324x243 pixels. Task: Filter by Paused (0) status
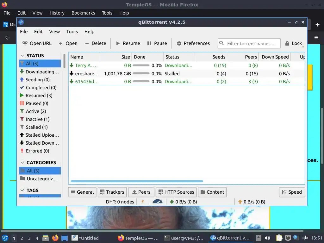pyautogui.click(x=40, y=103)
